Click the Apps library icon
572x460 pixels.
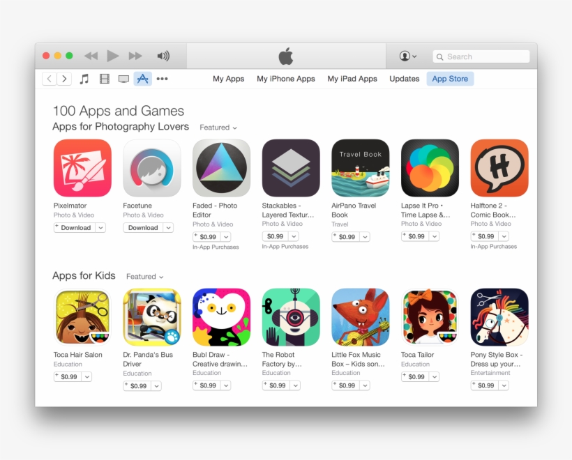[142, 79]
